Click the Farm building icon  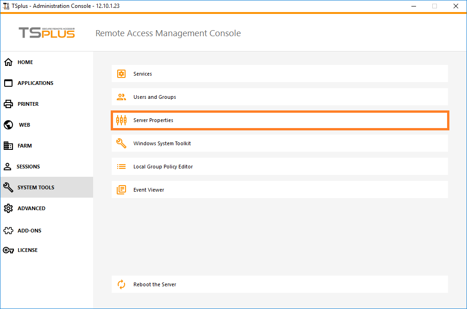click(x=8, y=146)
